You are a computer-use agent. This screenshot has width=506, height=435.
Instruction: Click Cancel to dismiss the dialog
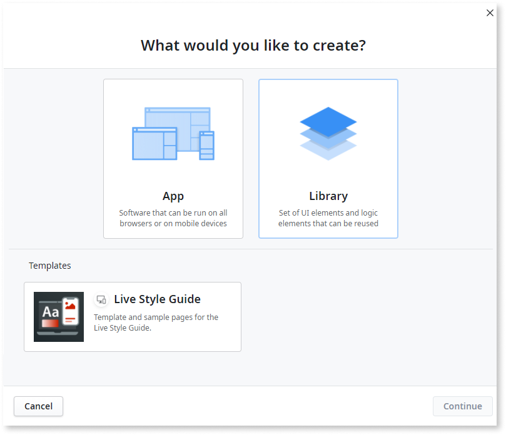38,406
